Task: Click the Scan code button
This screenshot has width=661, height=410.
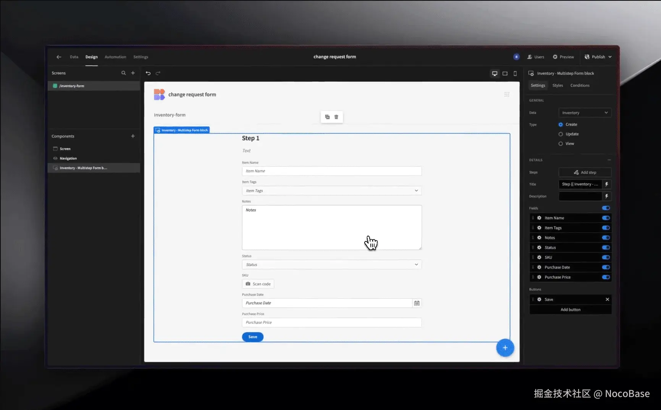Action: (x=258, y=284)
